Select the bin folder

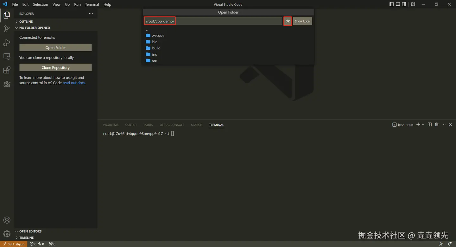(228, 42)
